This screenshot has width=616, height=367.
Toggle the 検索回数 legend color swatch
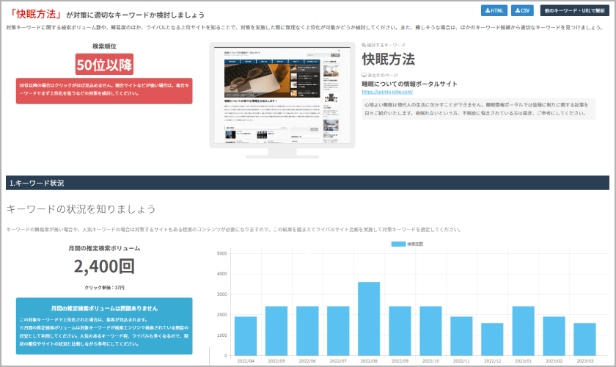[x=397, y=244]
